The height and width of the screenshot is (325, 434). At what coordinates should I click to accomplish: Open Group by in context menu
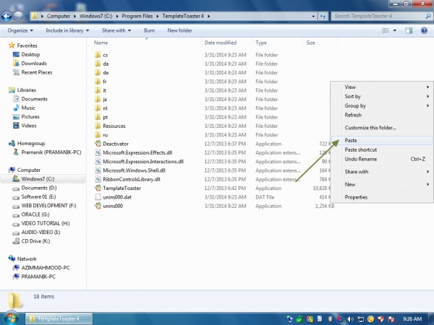(382, 105)
